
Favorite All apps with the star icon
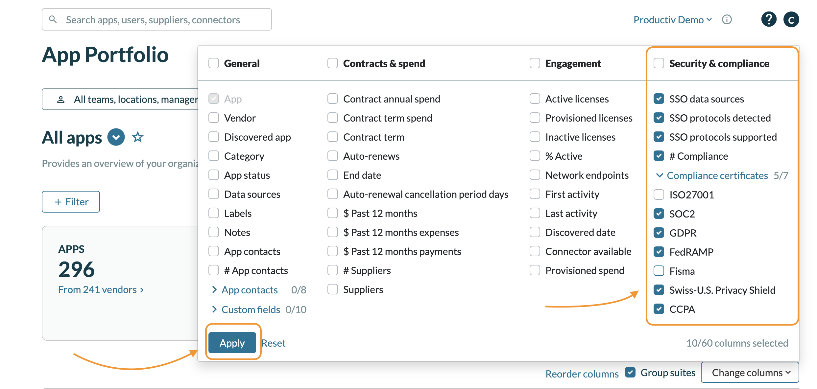pos(138,137)
